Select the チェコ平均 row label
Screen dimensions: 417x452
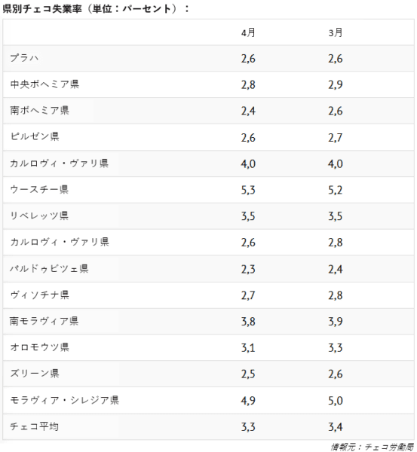tap(35, 426)
